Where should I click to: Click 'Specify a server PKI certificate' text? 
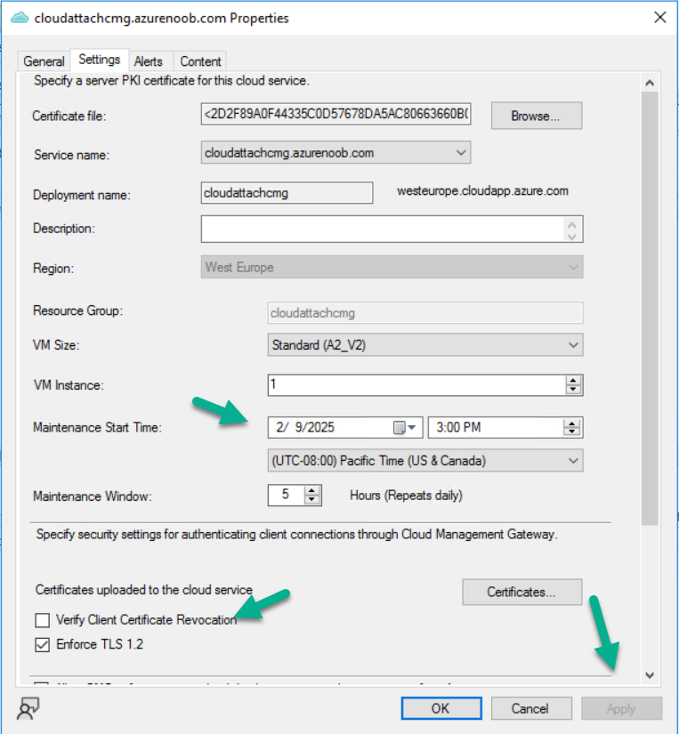172,80
